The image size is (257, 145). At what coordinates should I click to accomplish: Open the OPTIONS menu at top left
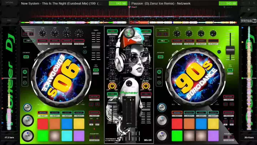tap(9, 3)
